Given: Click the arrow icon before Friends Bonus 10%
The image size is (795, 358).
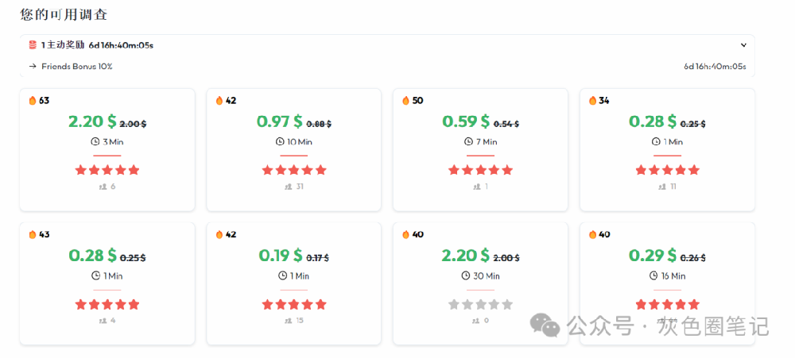Looking at the screenshot, I should click(33, 67).
